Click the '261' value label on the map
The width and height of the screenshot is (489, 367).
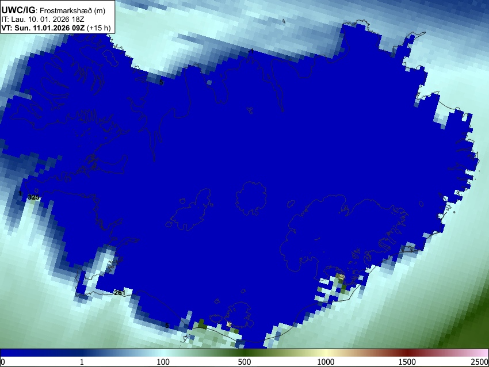tap(120, 293)
